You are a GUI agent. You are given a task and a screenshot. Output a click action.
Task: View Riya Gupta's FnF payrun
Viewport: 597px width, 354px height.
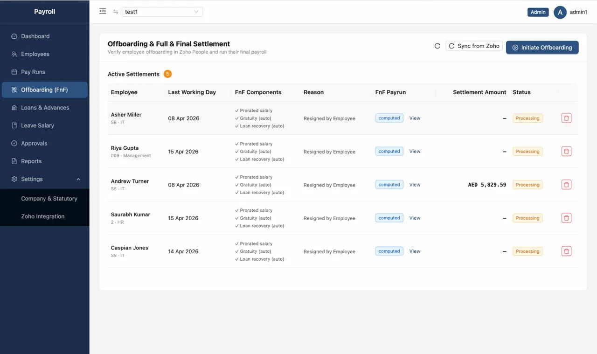point(415,151)
